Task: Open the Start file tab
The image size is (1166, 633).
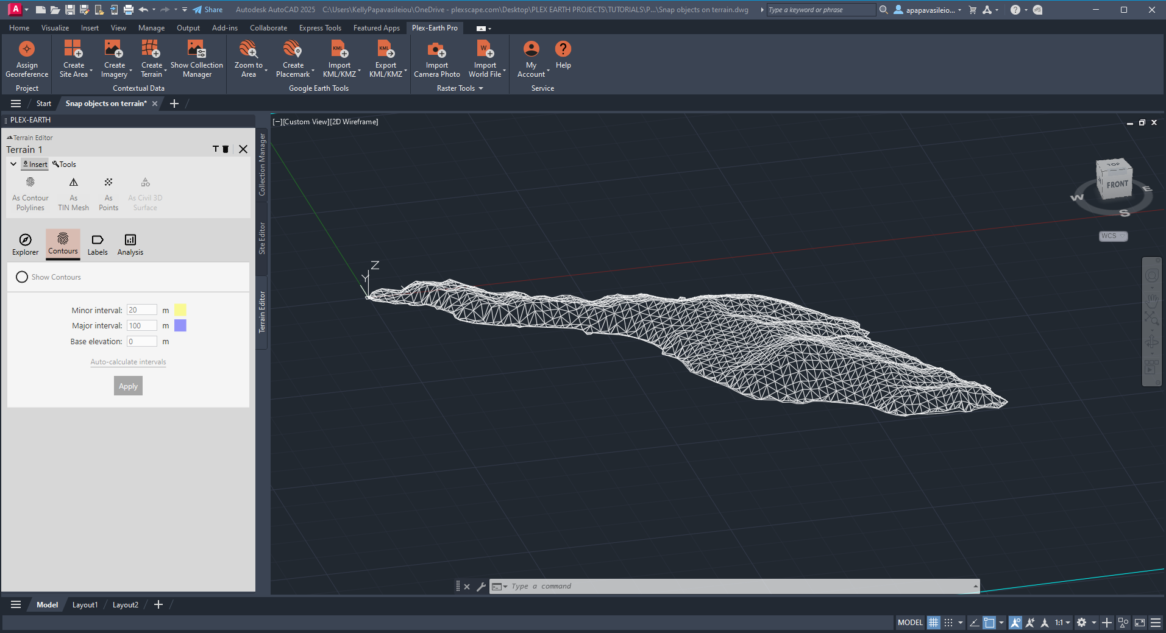Action: (x=43, y=104)
